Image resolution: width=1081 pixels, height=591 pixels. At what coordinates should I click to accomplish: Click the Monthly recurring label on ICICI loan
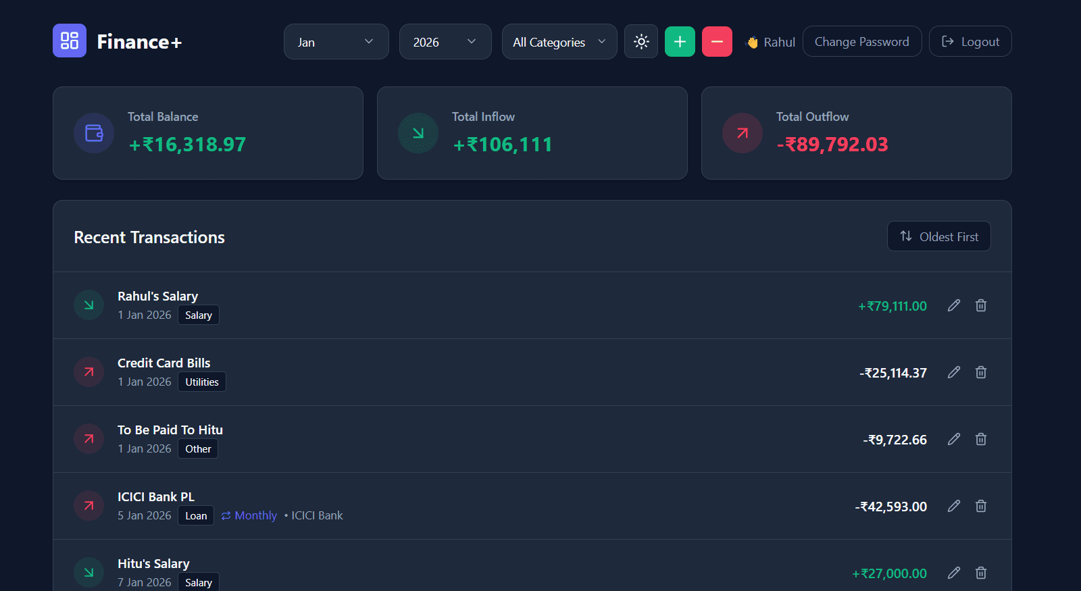[249, 515]
